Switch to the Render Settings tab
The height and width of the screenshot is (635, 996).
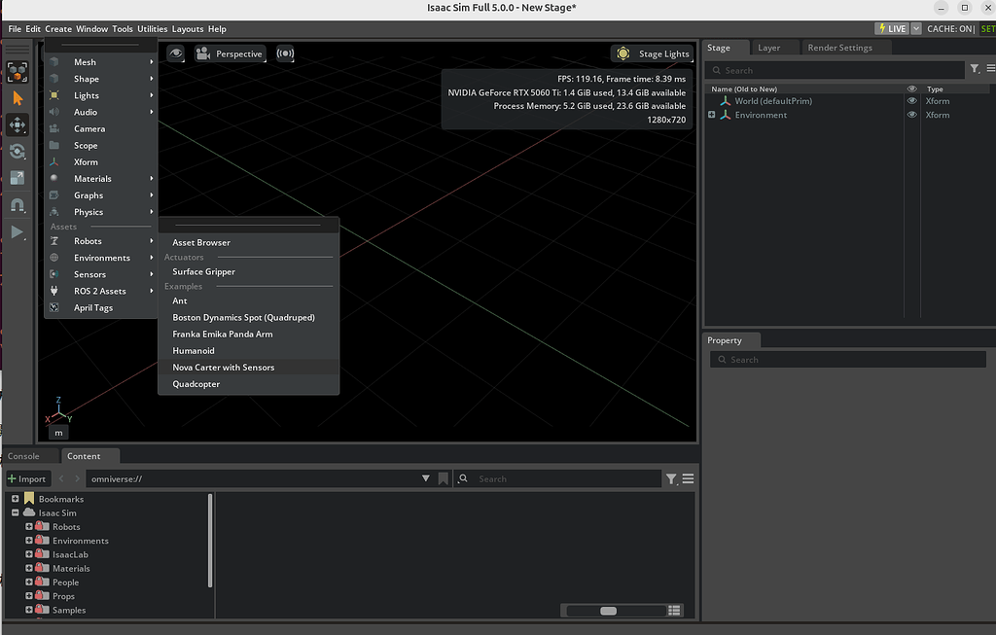842,46
